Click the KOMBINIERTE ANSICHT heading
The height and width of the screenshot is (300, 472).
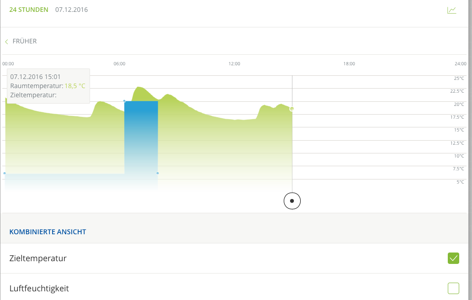click(x=48, y=232)
